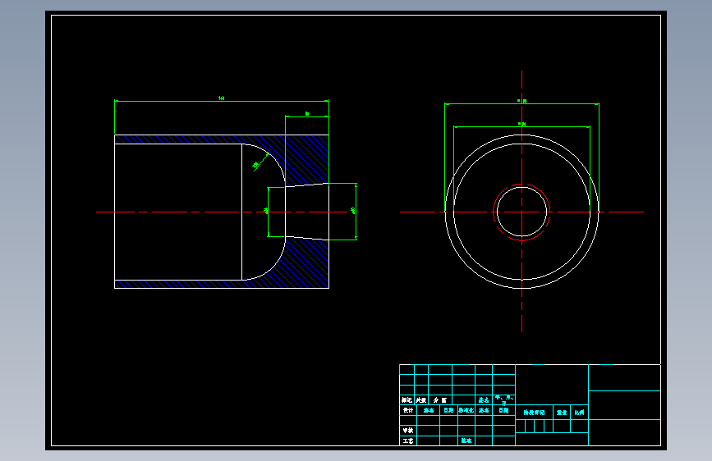
Task: Select the 工艺 cell in title block
Action: (408, 440)
